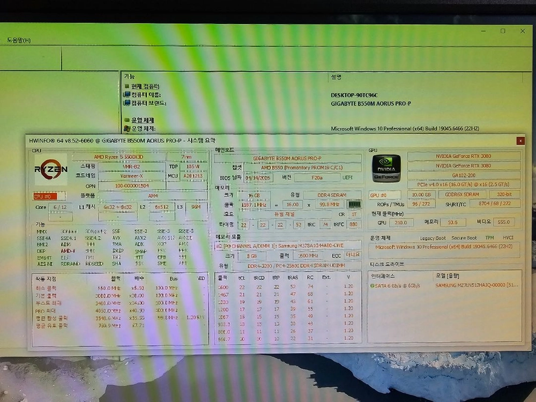Screen dimensions: 536x402
Task: Click the 8704 / 68 / 272 shader field
Action: 495,203
